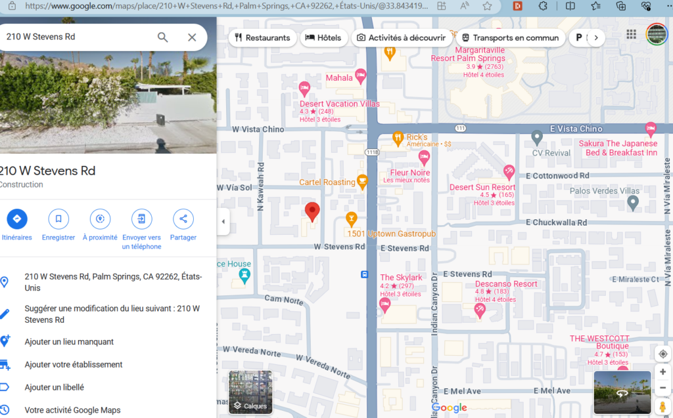
Task: Open browser favorites list icon
Action: [x=595, y=6]
